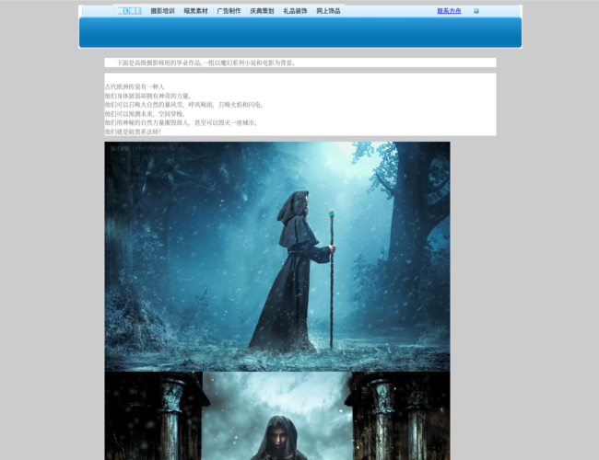The height and width of the screenshot is (460, 599).
Task: Click the glowing green staff tip
Action: tap(331, 215)
